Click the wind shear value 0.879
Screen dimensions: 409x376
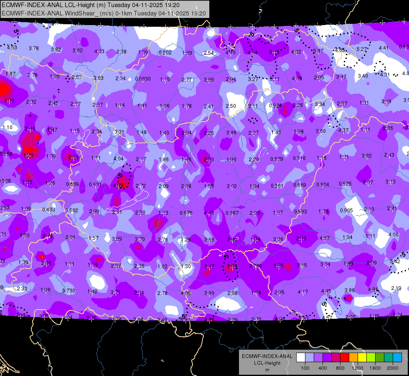click(x=277, y=159)
